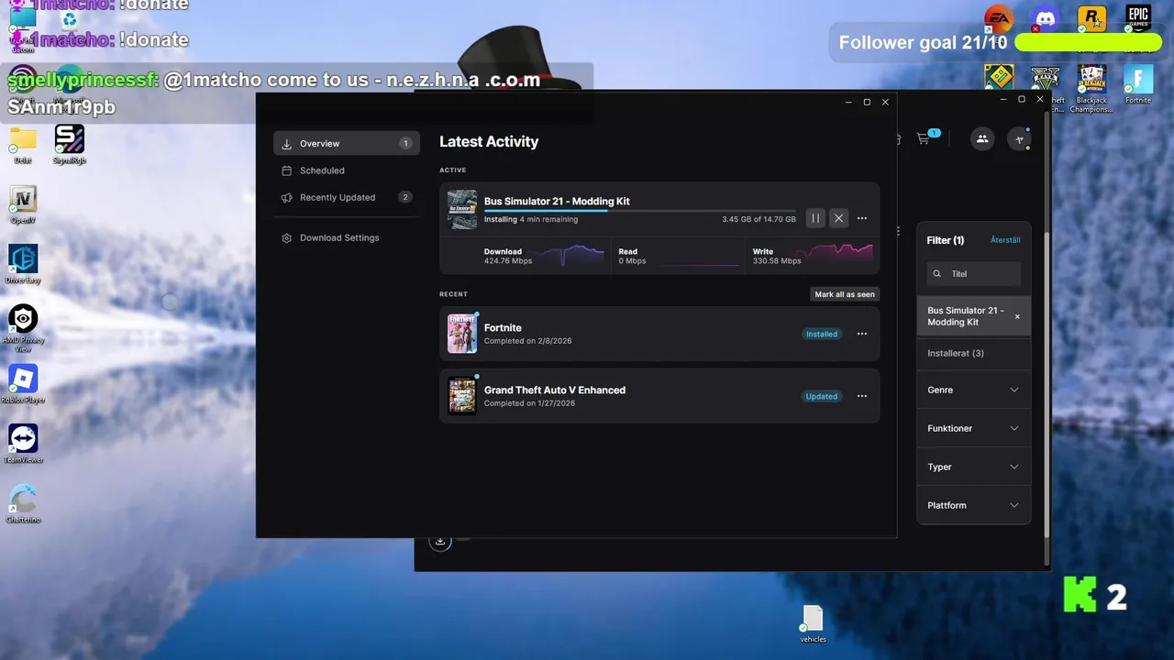Open the Delat folder on desktop
The width and height of the screenshot is (1174, 660).
23,145
